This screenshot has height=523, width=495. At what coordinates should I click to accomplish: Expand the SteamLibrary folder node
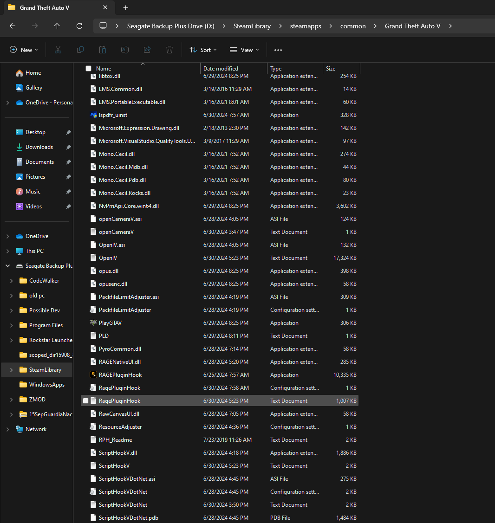coord(11,370)
